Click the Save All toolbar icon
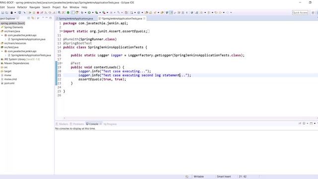The height and width of the screenshot is (179, 318). [6, 12]
